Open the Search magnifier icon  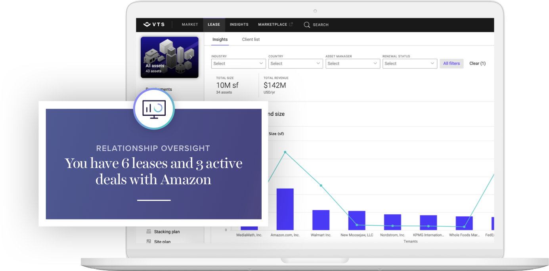point(307,25)
